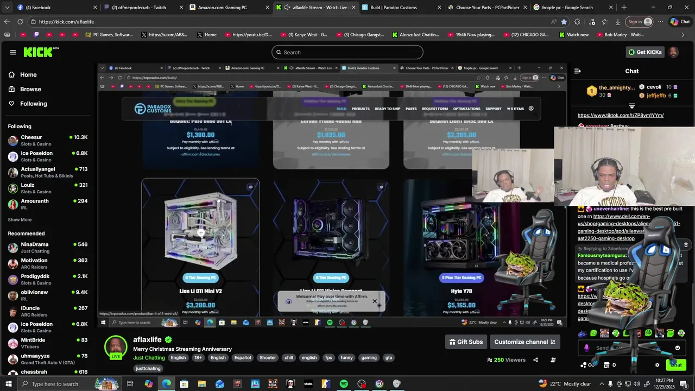The image size is (695, 391).
Task: Open the viewers moderator icon beside share
Action: pos(553,360)
